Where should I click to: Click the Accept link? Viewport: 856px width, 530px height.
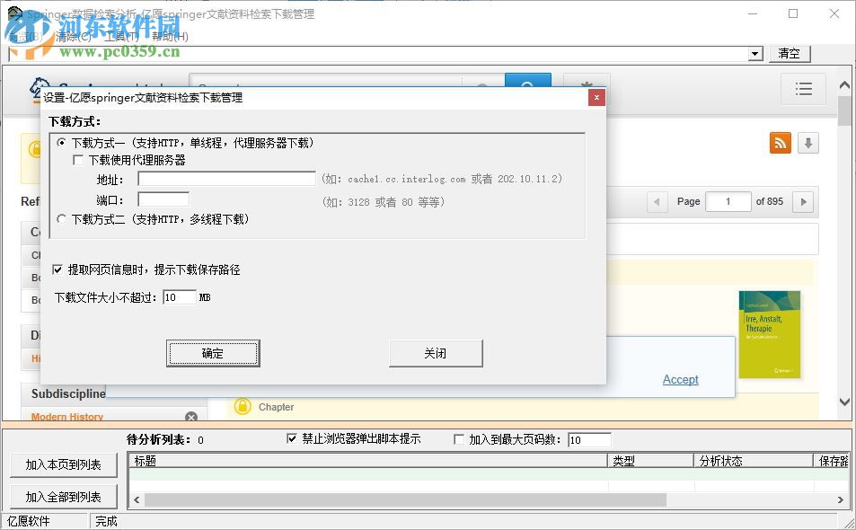[680, 380]
